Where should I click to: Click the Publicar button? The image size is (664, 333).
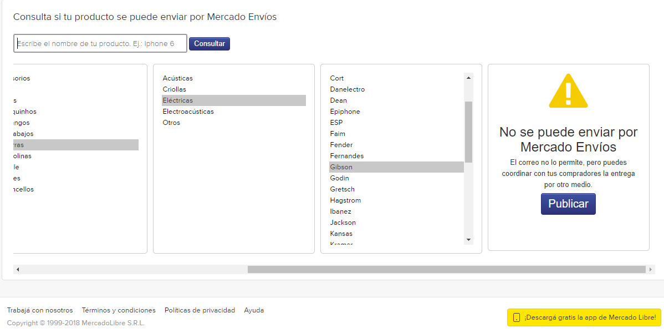568,204
